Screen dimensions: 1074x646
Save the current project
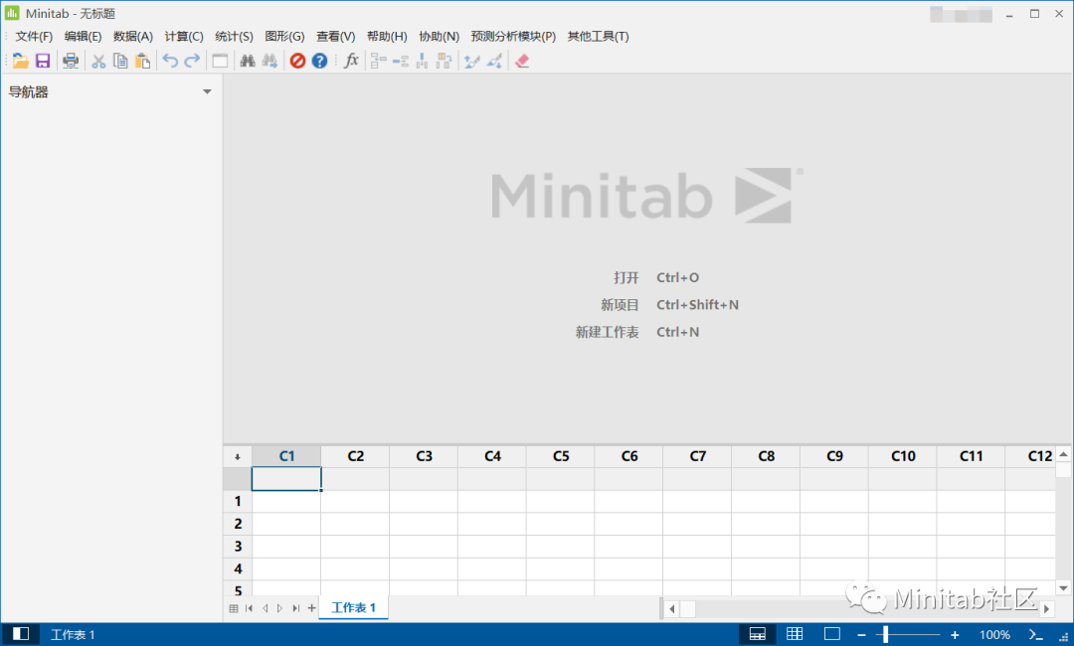(x=43, y=61)
